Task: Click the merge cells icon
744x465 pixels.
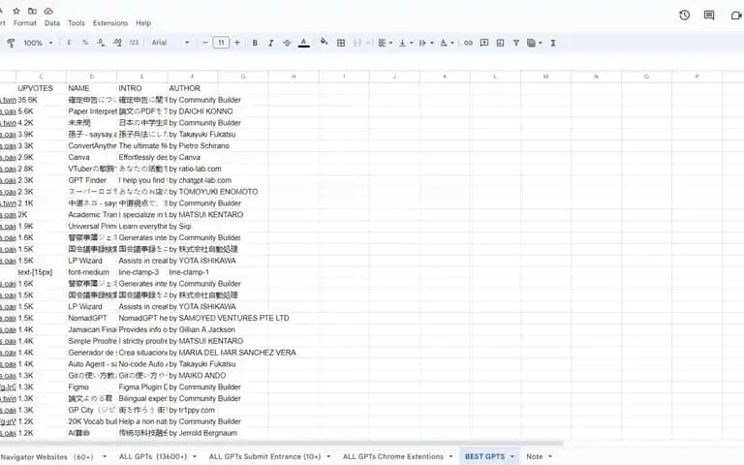Action: tap(357, 43)
